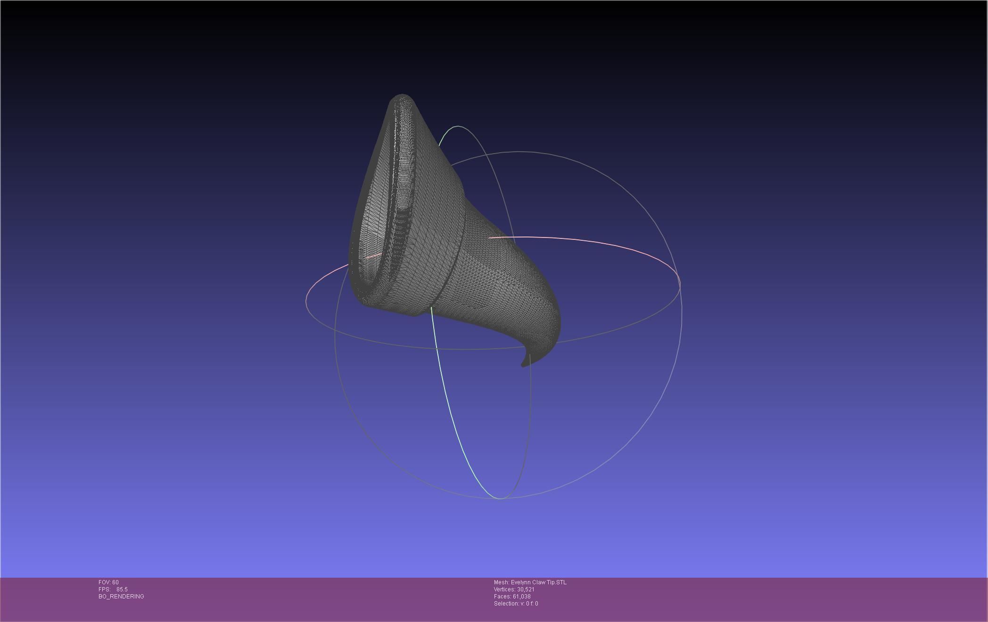This screenshot has width=988, height=622.
Task: Click the rounded top rim of the claw mesh
Action: (x=403, y=97)
